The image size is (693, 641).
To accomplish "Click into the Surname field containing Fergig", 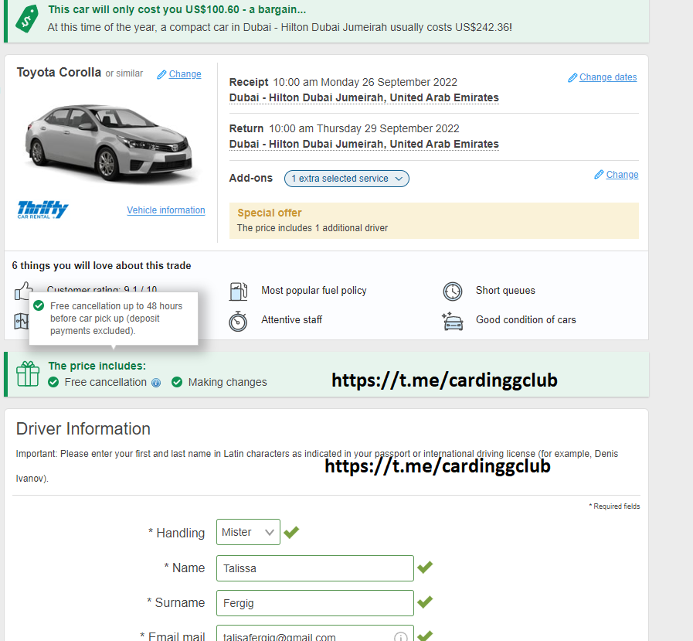I will 314,603.
